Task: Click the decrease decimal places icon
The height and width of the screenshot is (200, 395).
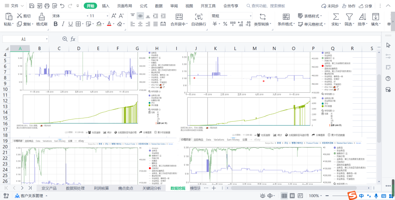Action: pyautogui.click(x=248, y=24)
